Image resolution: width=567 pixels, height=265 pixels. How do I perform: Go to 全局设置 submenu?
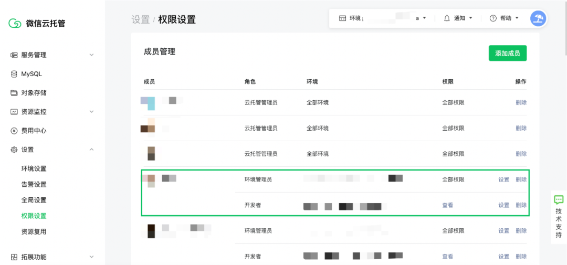coord(34,200)
